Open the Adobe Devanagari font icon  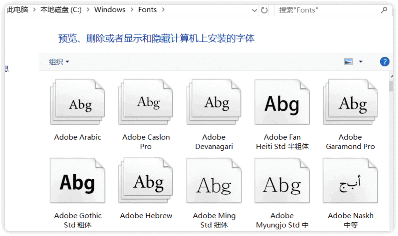coord(214,102)
